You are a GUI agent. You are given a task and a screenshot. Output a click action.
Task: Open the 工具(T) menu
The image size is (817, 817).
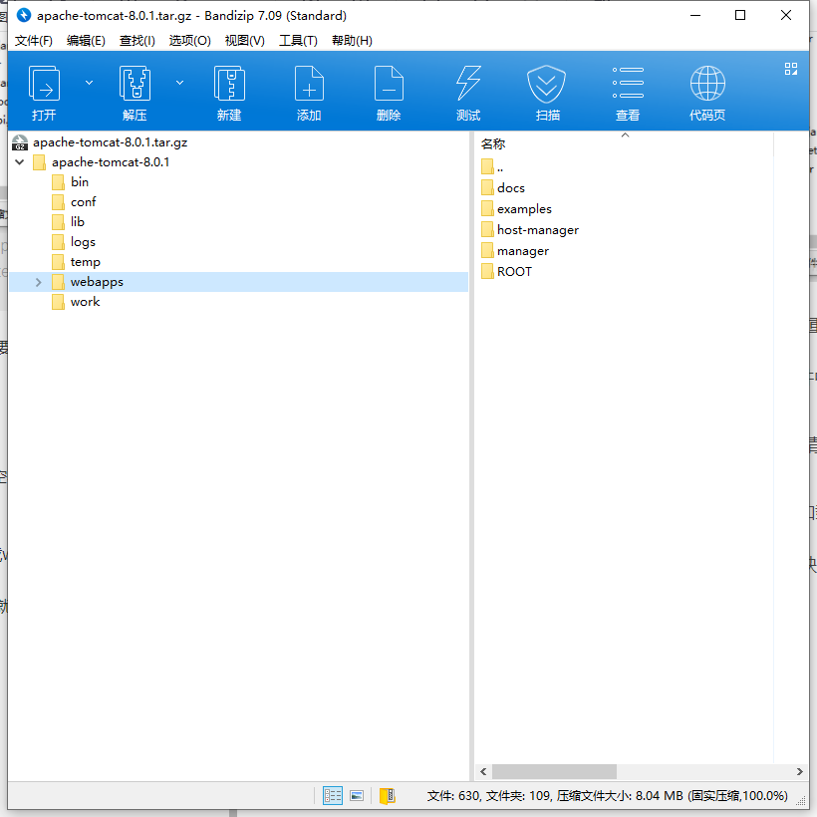298,41
